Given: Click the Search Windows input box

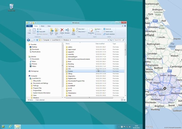Looking at the screenshot, I should coord(119,40).
